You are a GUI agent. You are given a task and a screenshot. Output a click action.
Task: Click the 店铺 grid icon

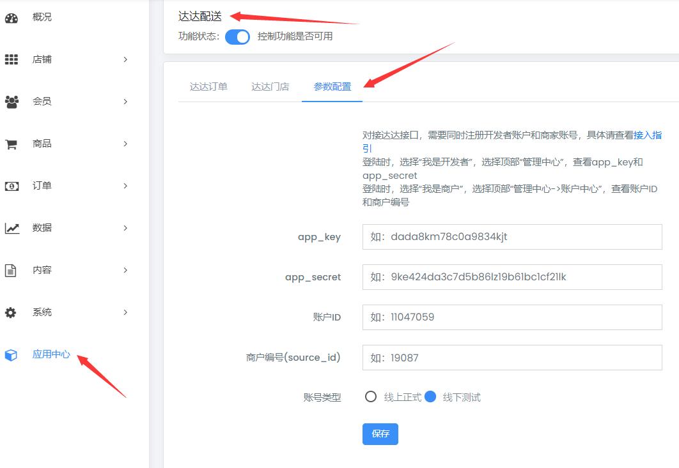pos(12,59)
